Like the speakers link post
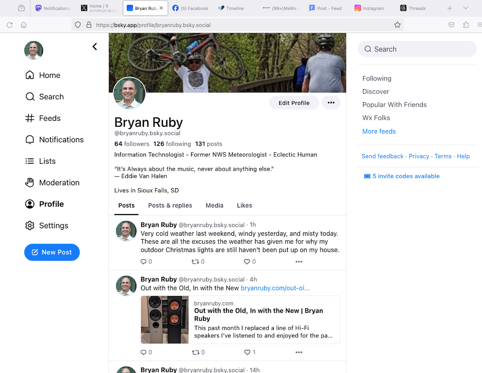Viewport: 482px width, 373px height. coord(247,352)
